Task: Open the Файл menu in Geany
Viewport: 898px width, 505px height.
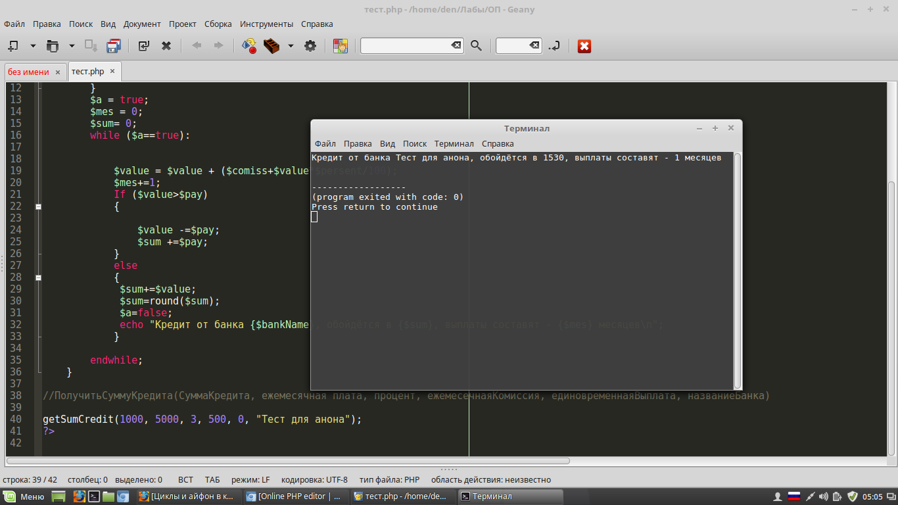Action: click(x=14, y=24)
